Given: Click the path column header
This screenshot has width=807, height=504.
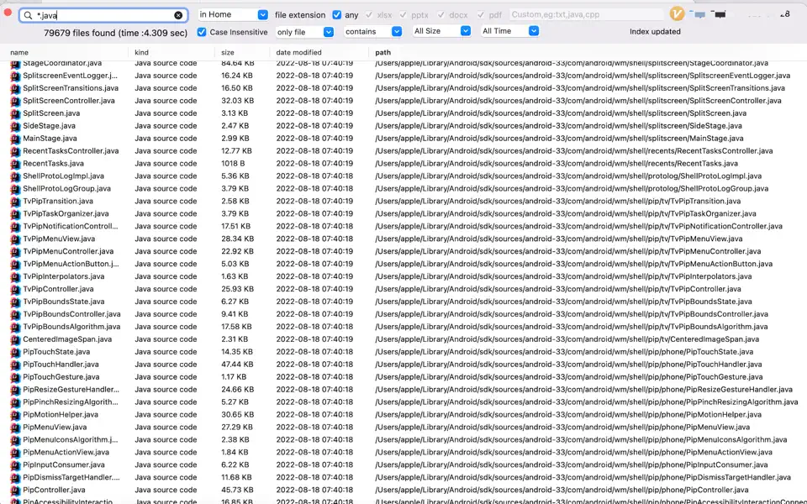Looking at the screenshot, I should click(383, 53).
